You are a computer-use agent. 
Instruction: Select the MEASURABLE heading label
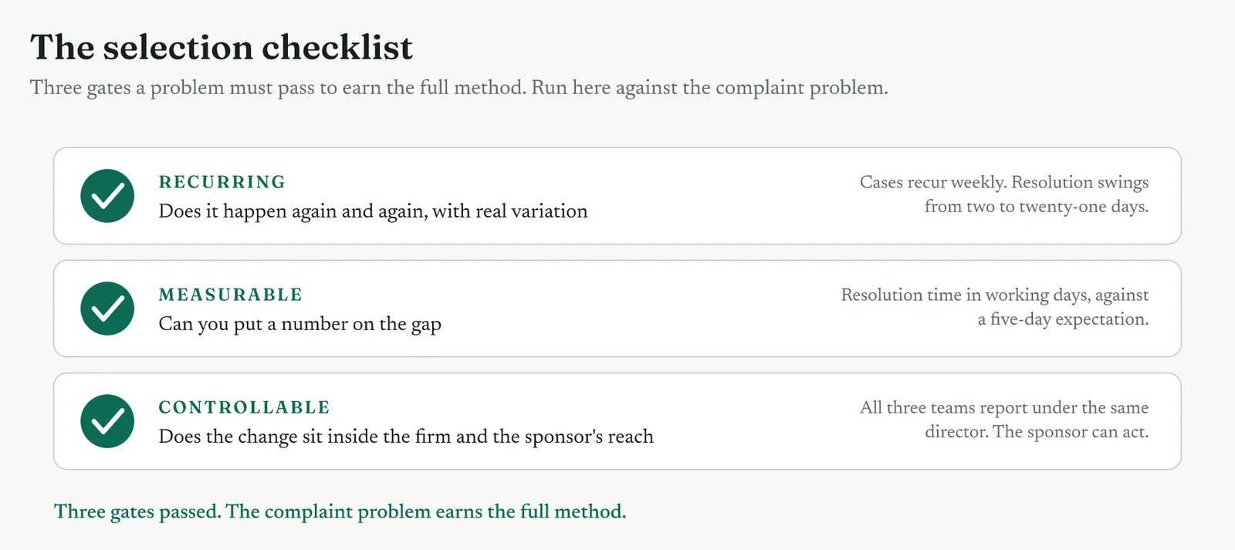pos(231,295)
